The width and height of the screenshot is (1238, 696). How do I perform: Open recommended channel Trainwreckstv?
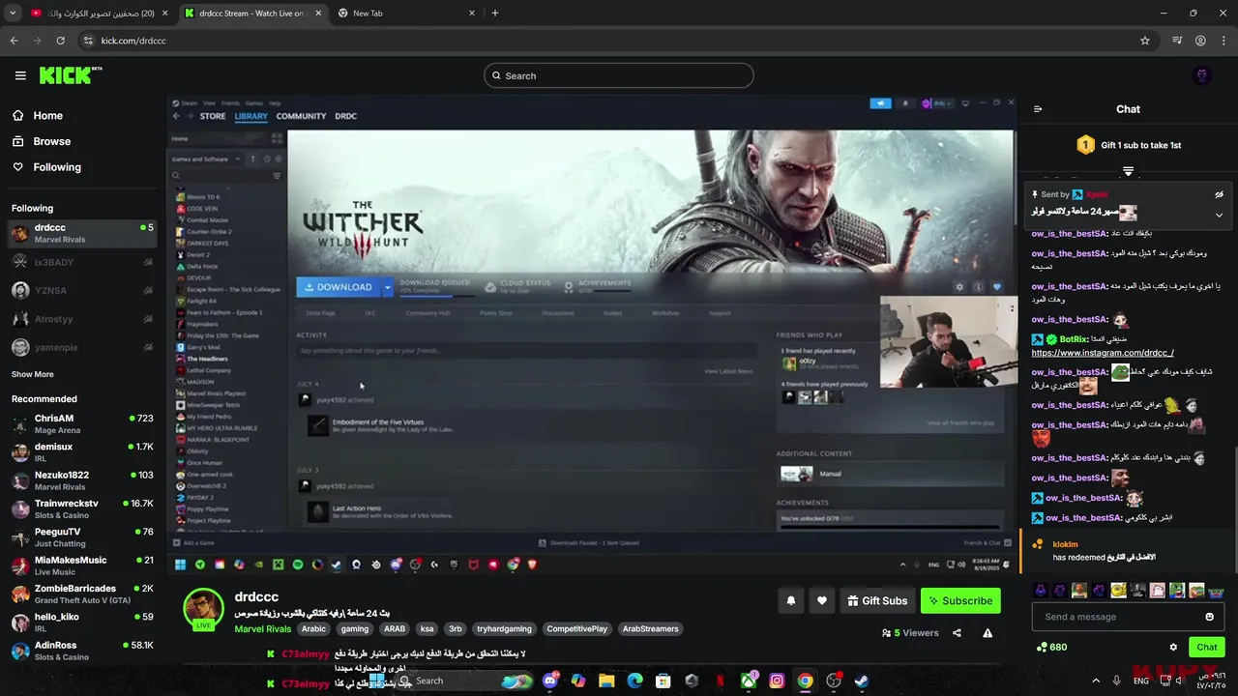[x=81, y=508]
